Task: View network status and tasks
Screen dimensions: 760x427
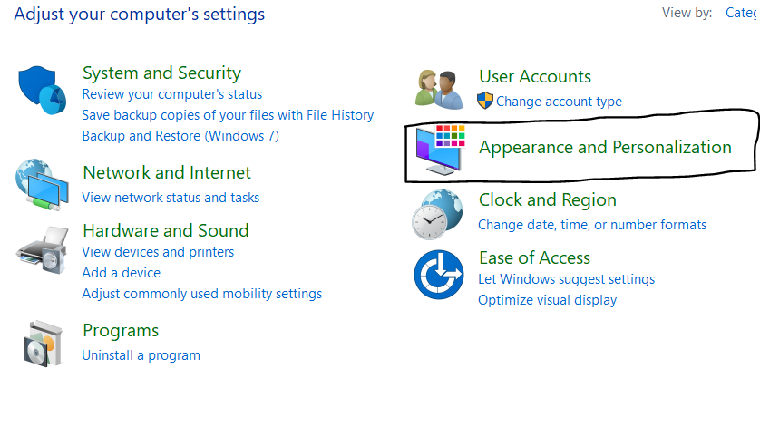Action: coord(171,198)
